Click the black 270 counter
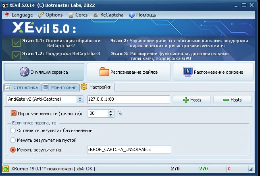 click(175, 169)
